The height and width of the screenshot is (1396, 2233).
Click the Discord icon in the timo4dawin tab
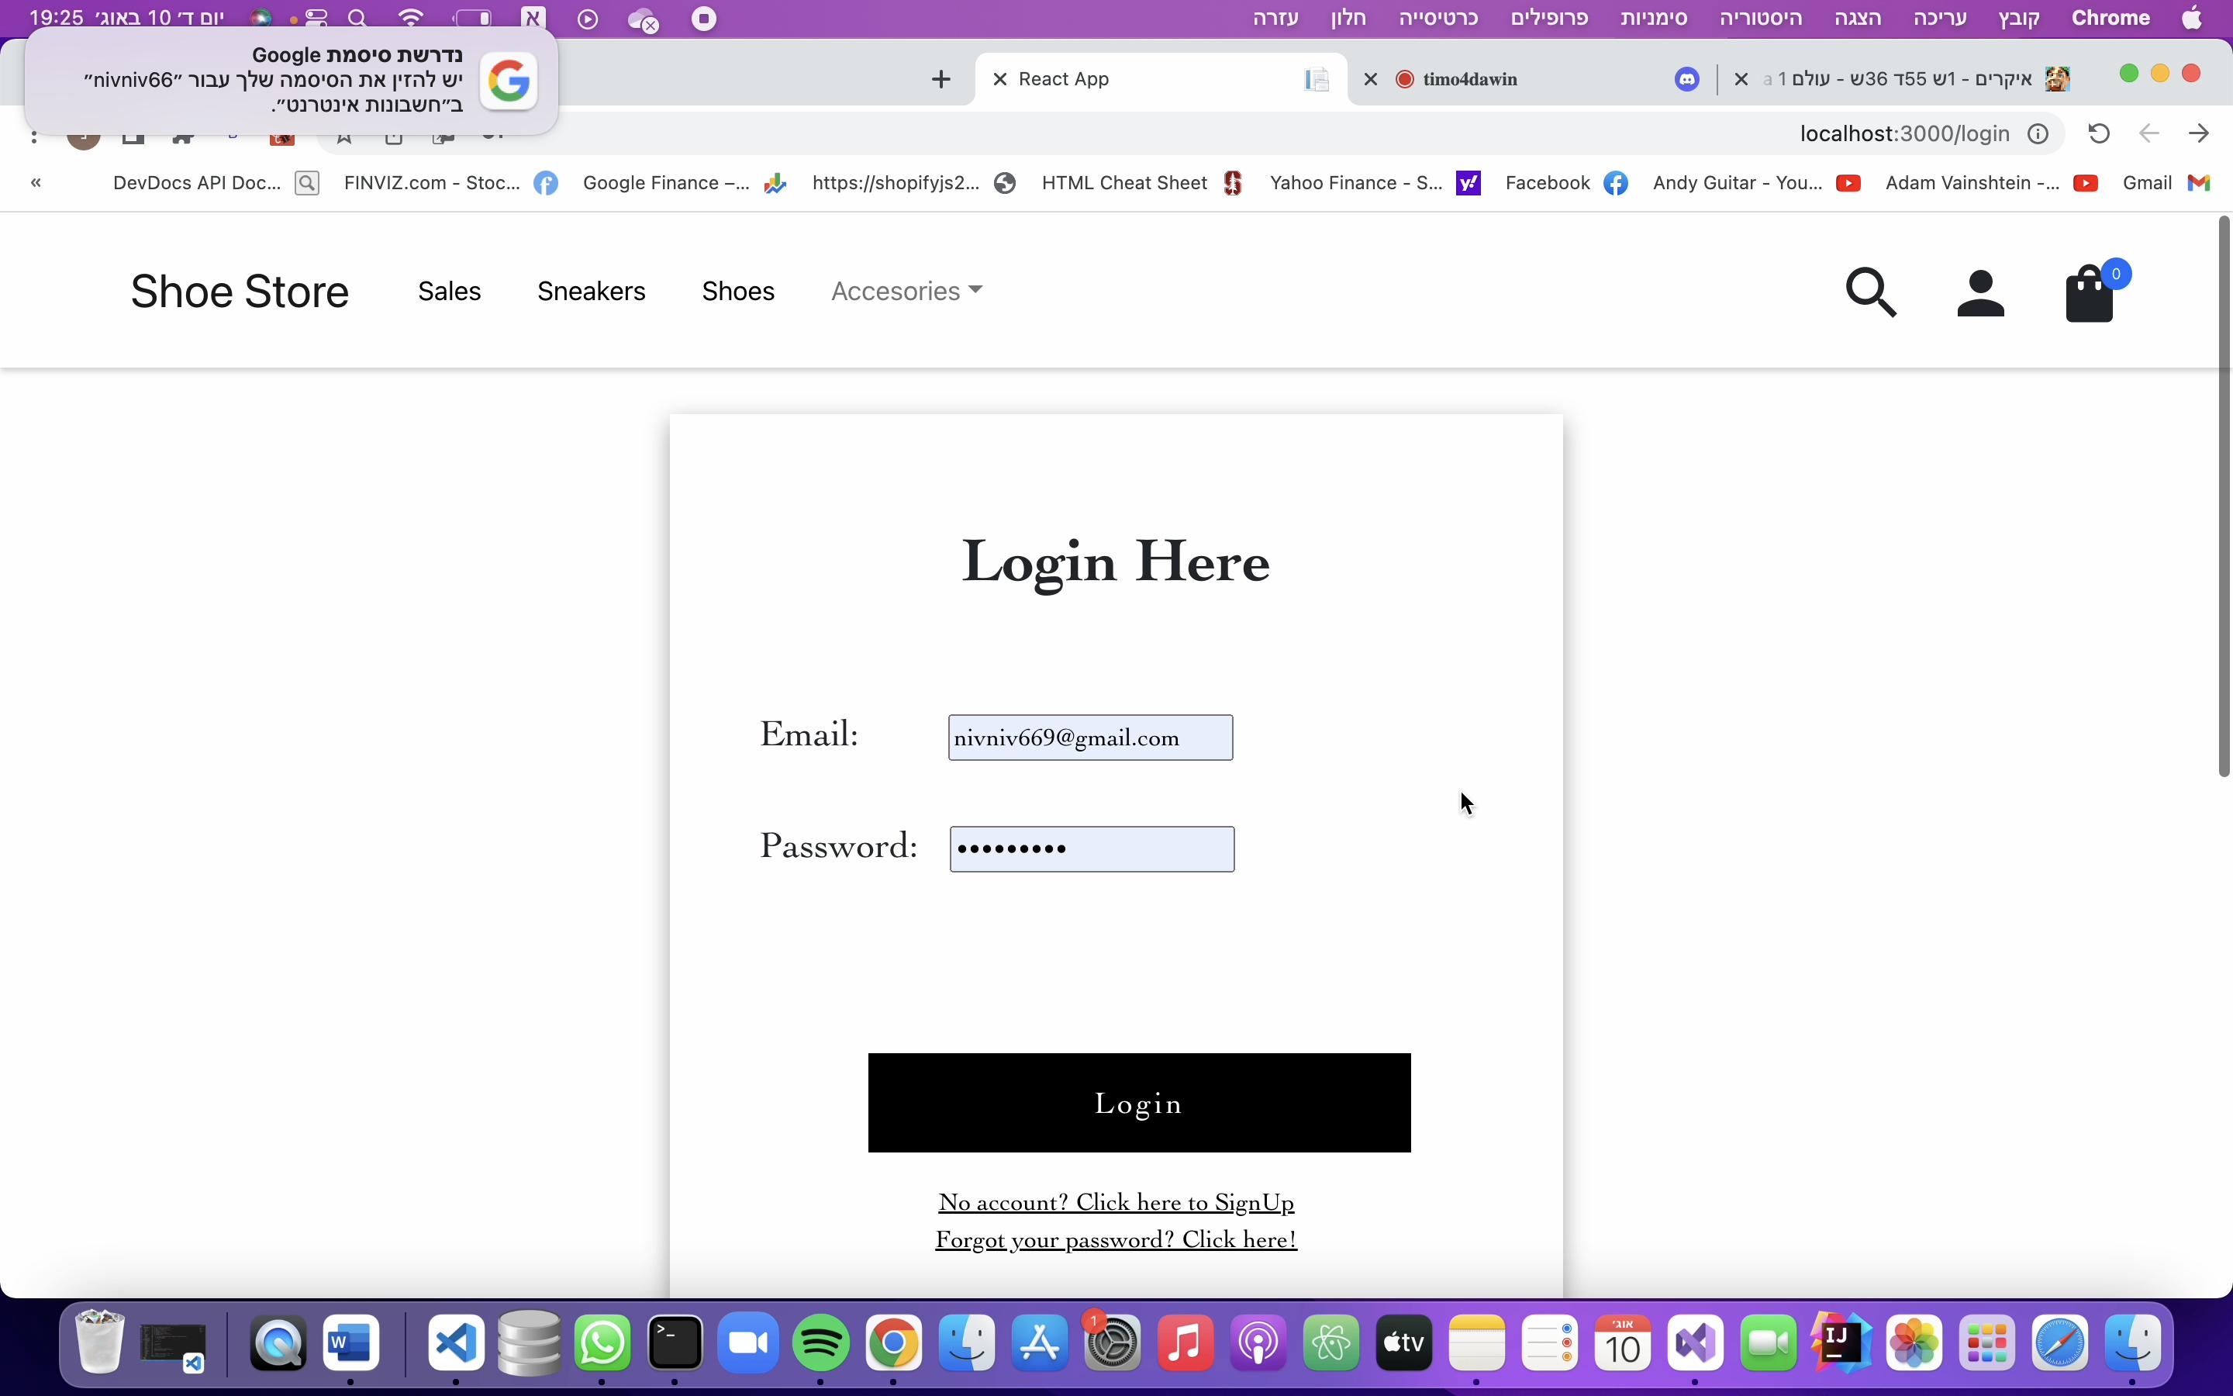(x=1688, y=79)
